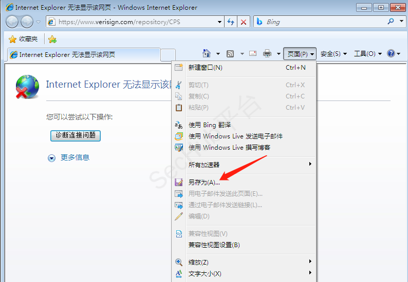Choose 新建窗口(N) menu entry
Screen dimensions: 408x282
pos(205,67)
